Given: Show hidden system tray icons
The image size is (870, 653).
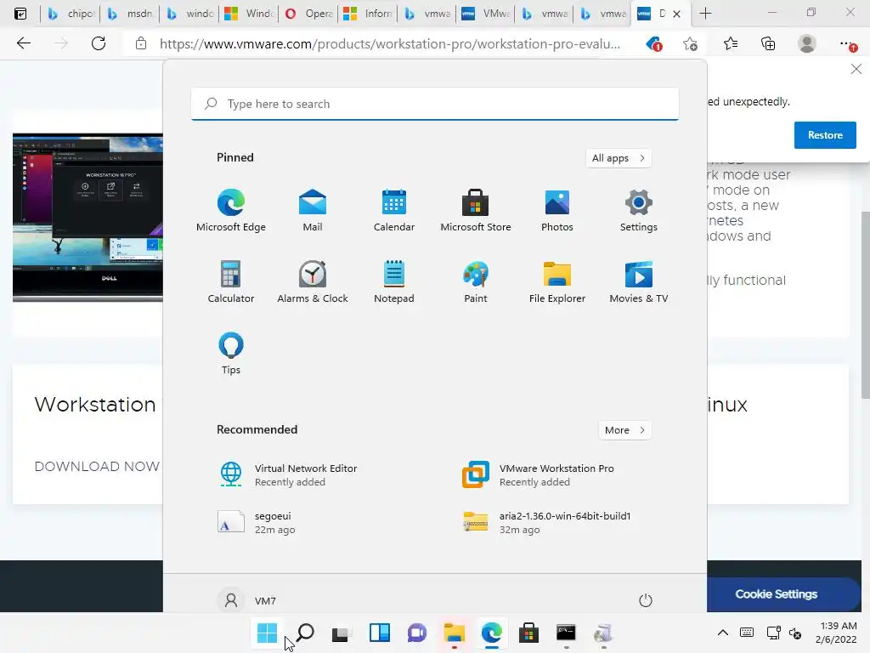Looking at the screenshot, I should coord(722,633).
